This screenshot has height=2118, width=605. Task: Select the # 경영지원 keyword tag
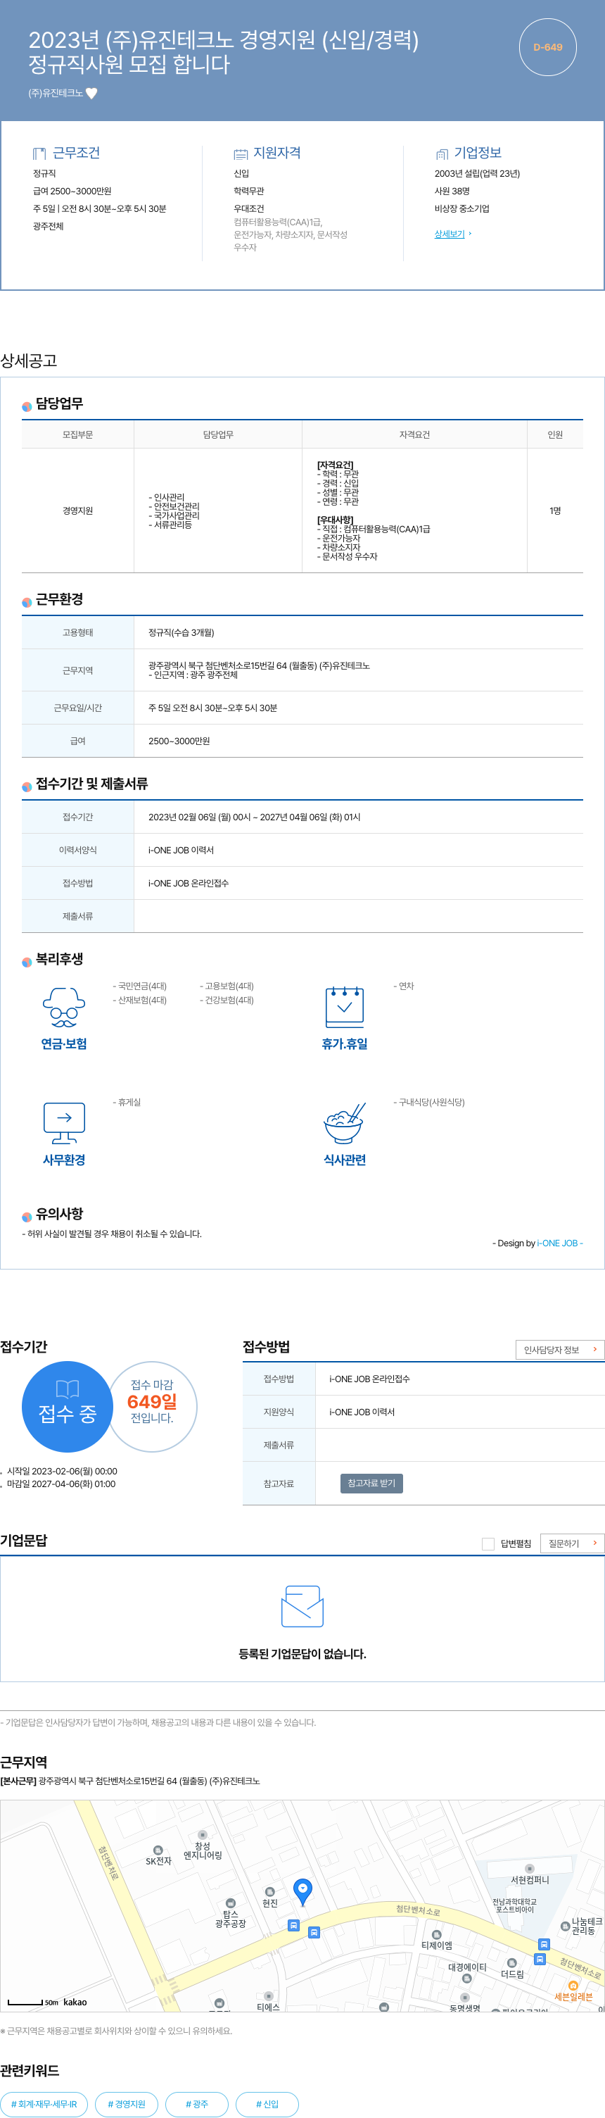tap(127, 2104)
